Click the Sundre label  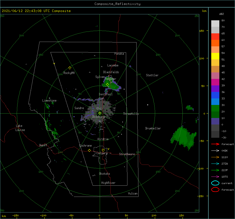tap(79, 108)
